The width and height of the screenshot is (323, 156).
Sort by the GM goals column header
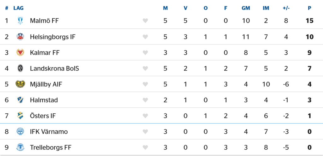click(246, 8)
